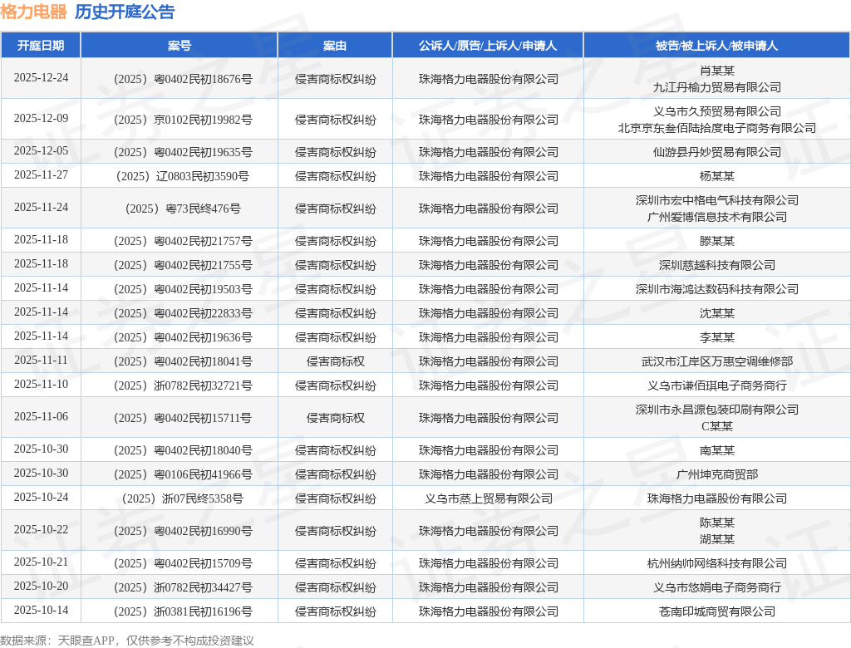The image size is (851, 648).
Task: Click case number 粤0402民初21755号
Action: (183, 265)
